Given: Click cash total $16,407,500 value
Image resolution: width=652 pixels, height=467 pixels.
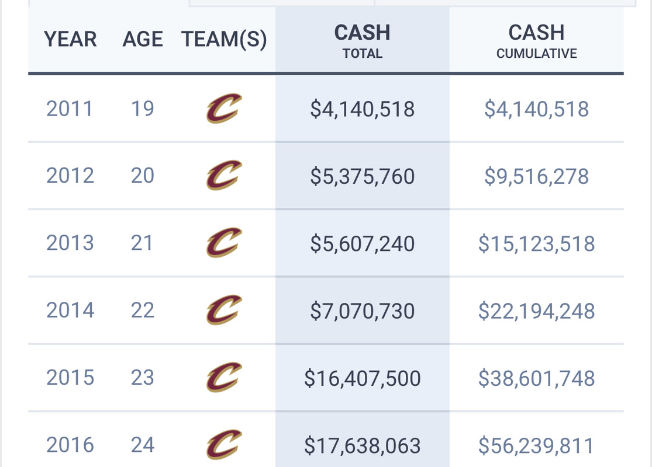Looking at the screenshot, I should pyautogui.click(x=362, y=378).
